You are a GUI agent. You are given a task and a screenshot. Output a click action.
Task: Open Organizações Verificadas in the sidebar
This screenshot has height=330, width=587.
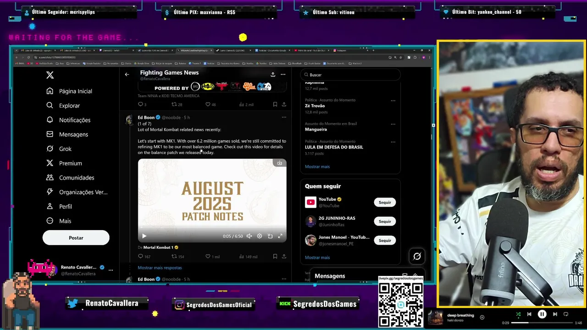pyautogui.click(x=77, y=192)
